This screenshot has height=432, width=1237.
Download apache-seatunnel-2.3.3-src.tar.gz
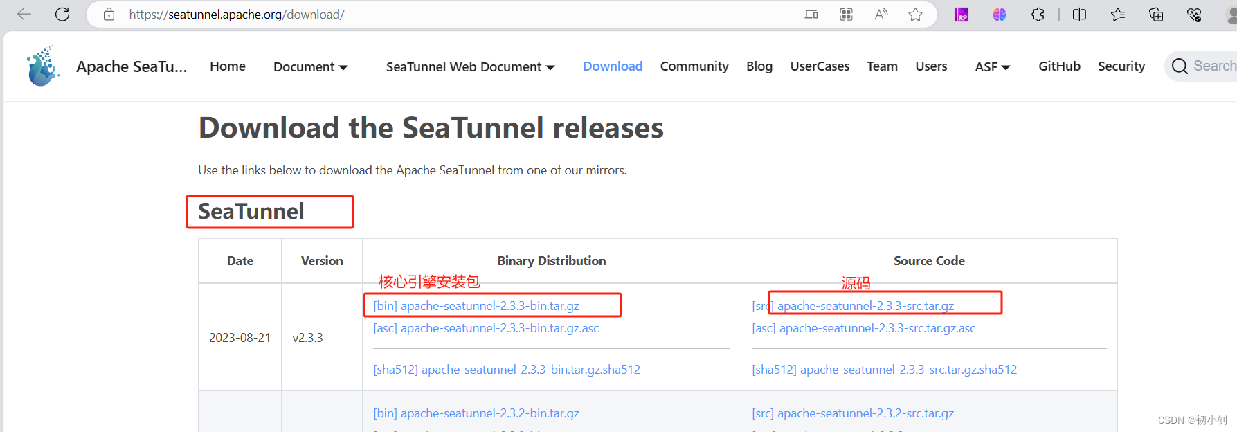853,306
